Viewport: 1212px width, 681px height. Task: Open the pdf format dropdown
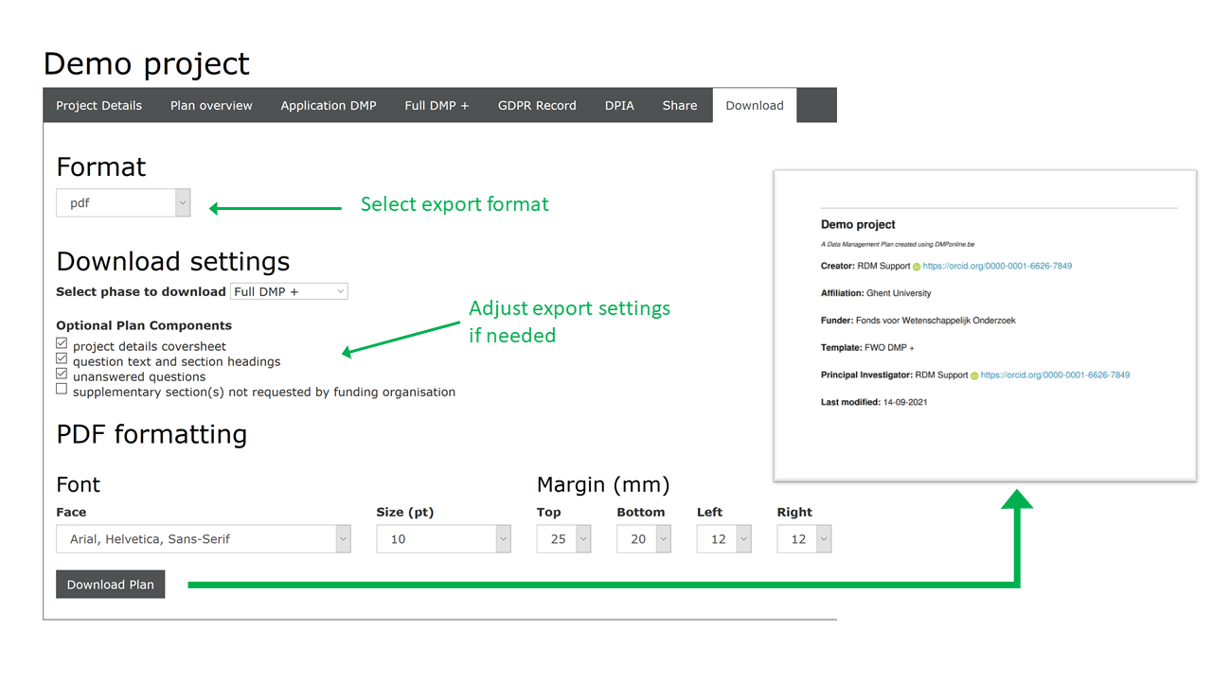[123, 202]
